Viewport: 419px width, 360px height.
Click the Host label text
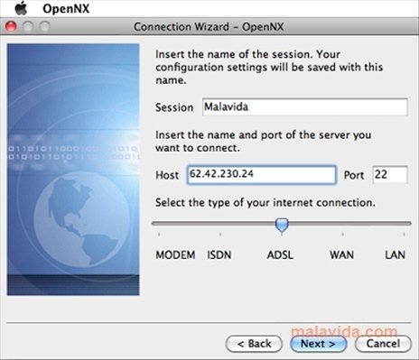click(167, 175)
